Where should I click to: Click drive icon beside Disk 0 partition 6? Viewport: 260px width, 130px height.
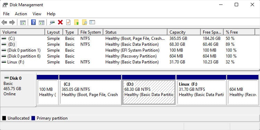pyautogui.click(x=4, y=56)
